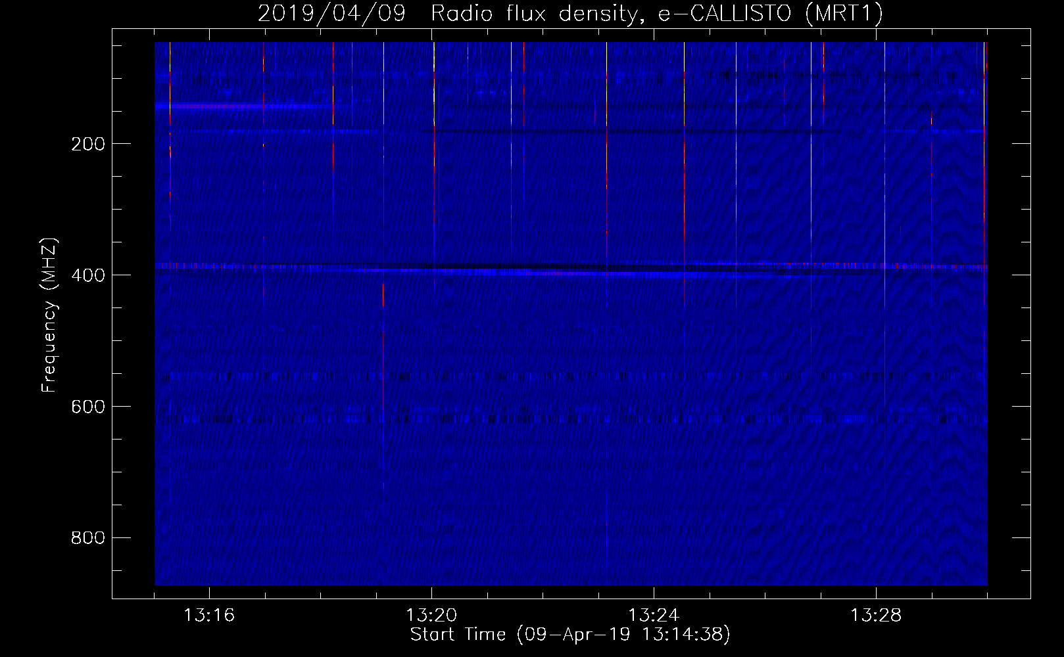Click the plot title mentioning e-CALLISTO (MRT1)
This screenshot has height=657, width=1064.
click(x=570, y=14)
